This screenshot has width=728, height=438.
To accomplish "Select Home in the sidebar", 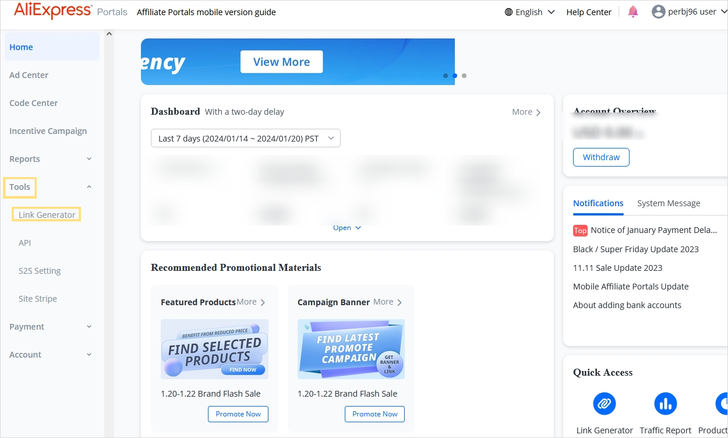I will click(52, 47).
